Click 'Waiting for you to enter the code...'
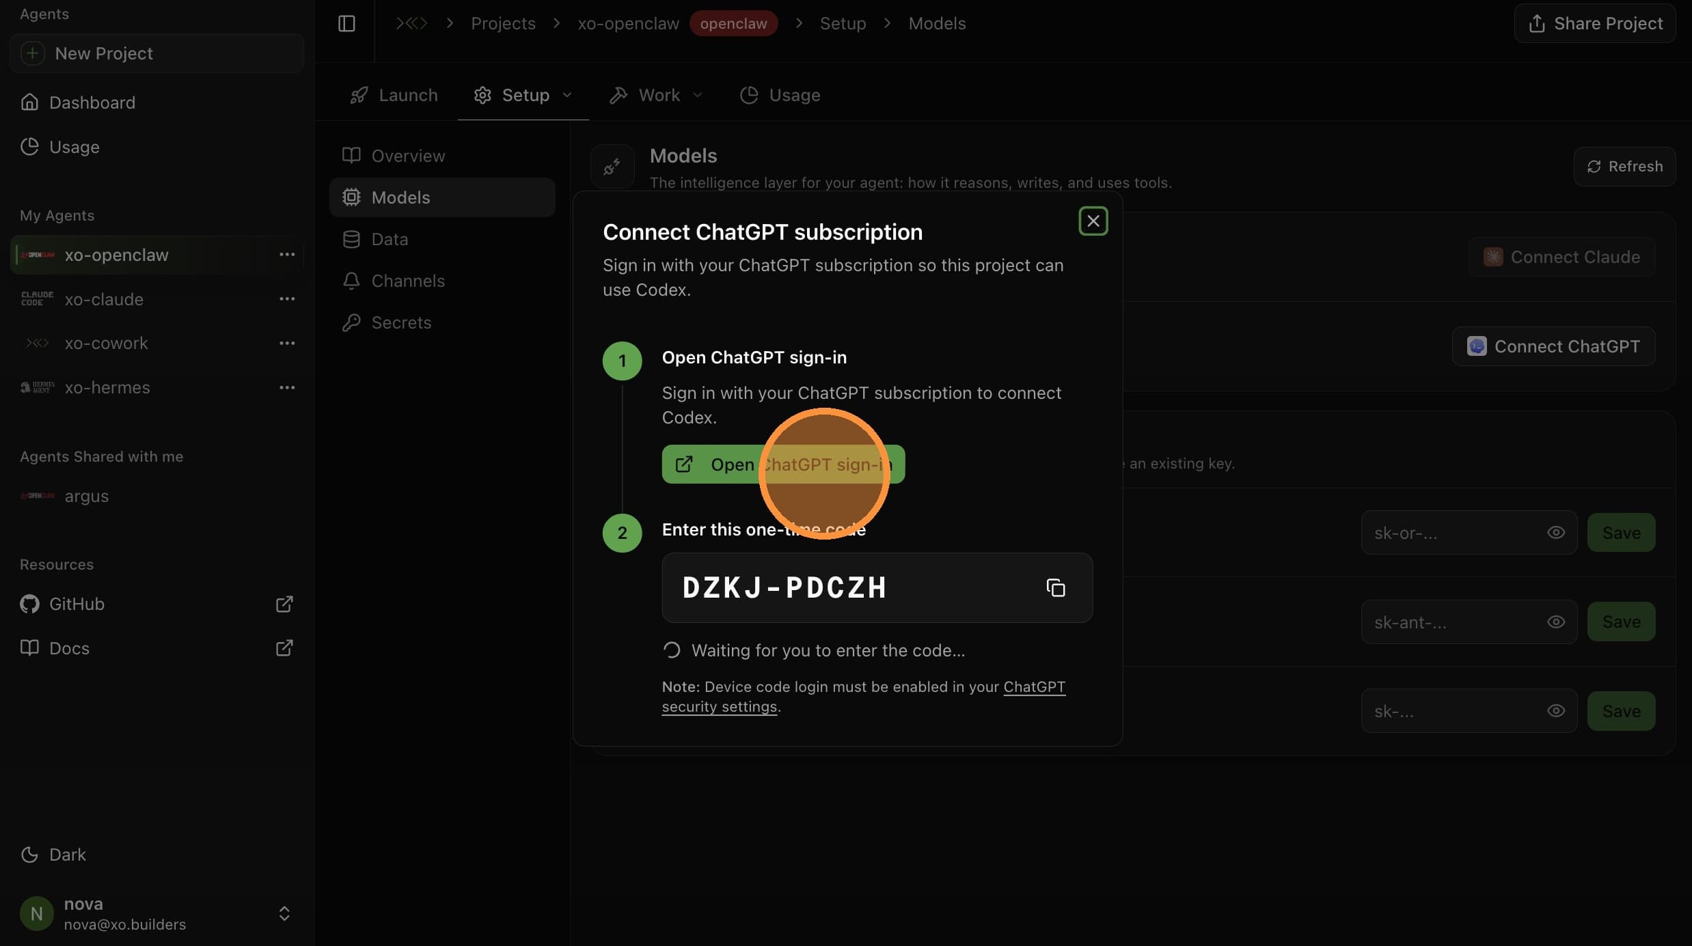Image resolution: width=1692 pixels, height=946 pixels. [828, 650]
